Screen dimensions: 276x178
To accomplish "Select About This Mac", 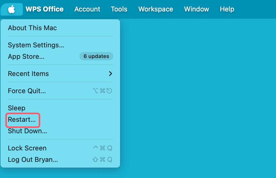I will click(32, 28).
